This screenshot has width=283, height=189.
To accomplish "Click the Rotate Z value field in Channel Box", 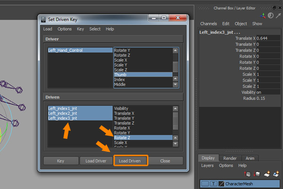I will (x=268, y=68).
